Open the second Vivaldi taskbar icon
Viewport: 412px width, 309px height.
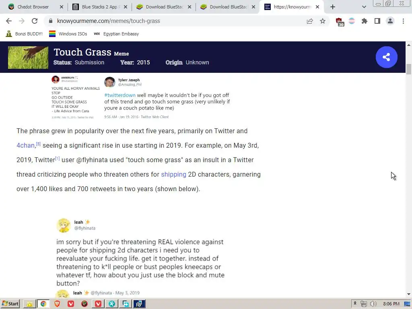[x=98, y=304]
